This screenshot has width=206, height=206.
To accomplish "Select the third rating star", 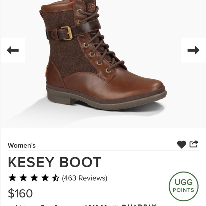I will (34, 178).
